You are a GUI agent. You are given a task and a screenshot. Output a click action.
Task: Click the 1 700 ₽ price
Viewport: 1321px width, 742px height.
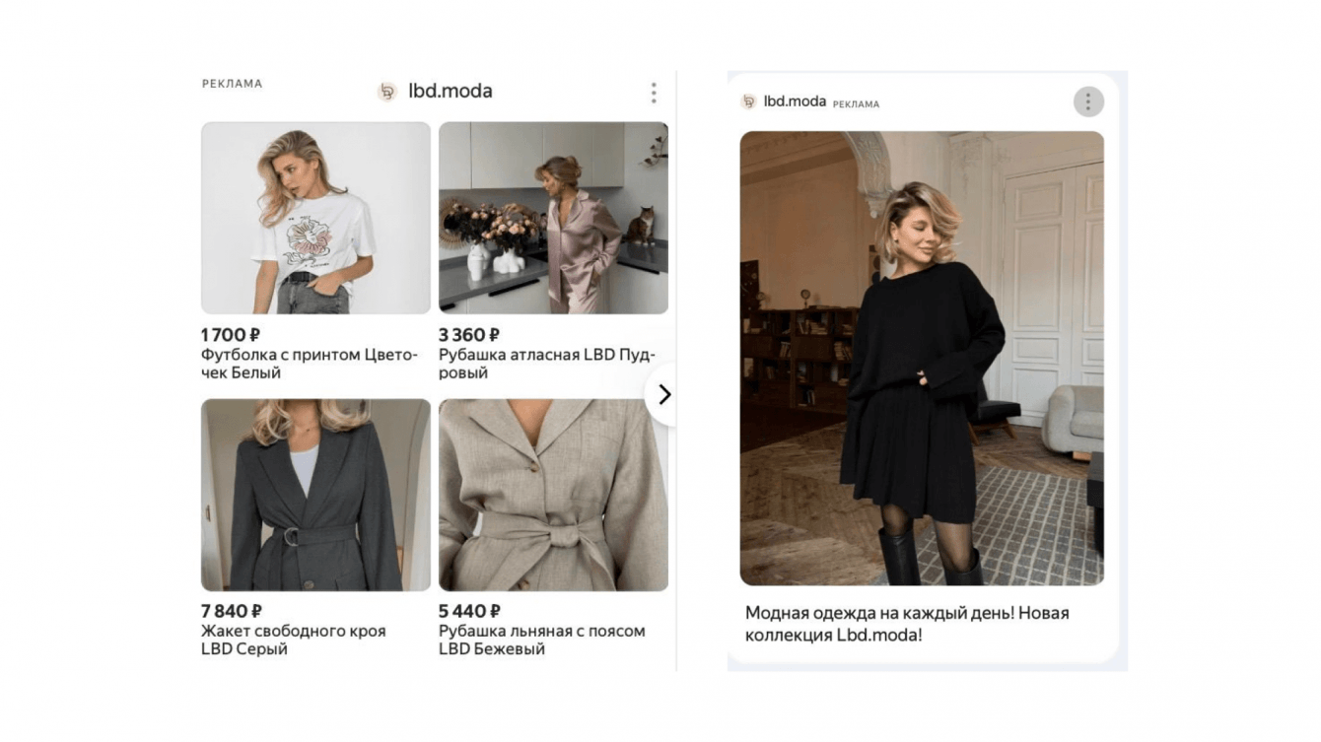[x=231, y=335]
